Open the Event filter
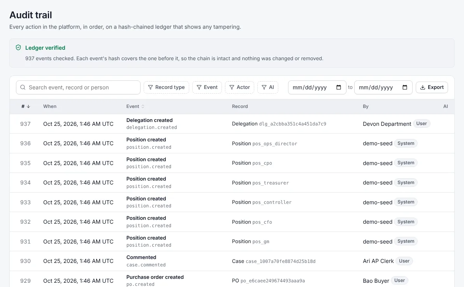 (x=207, y=87)
